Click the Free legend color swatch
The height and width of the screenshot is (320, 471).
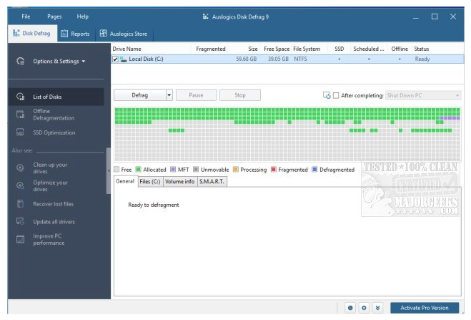[x=116, y=170]
